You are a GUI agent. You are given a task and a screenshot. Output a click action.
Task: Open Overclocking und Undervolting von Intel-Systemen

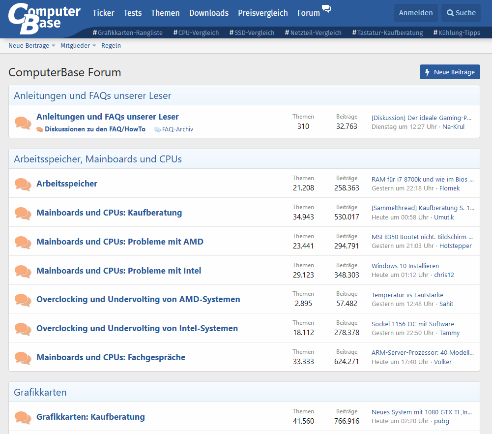pyautogui.click(x=137, y=328)
